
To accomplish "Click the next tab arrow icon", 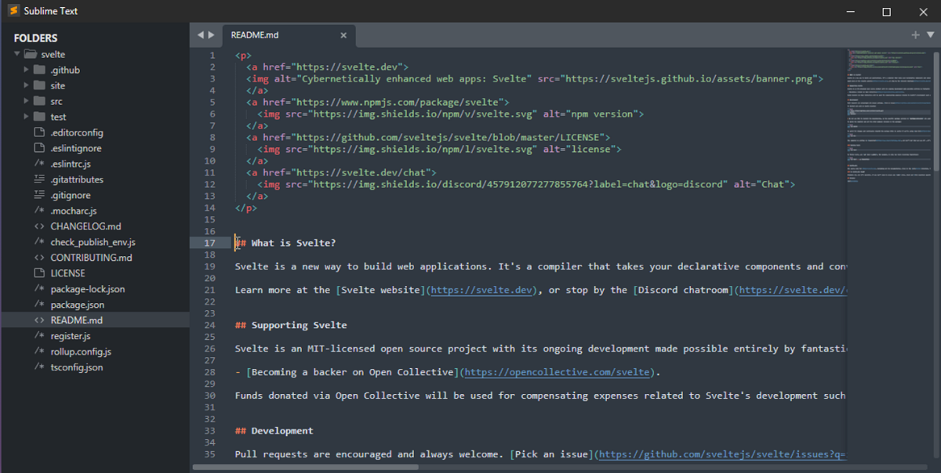I will [210, 35].
